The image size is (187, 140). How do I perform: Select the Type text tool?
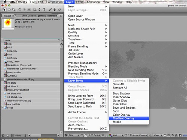pos(44,10)
